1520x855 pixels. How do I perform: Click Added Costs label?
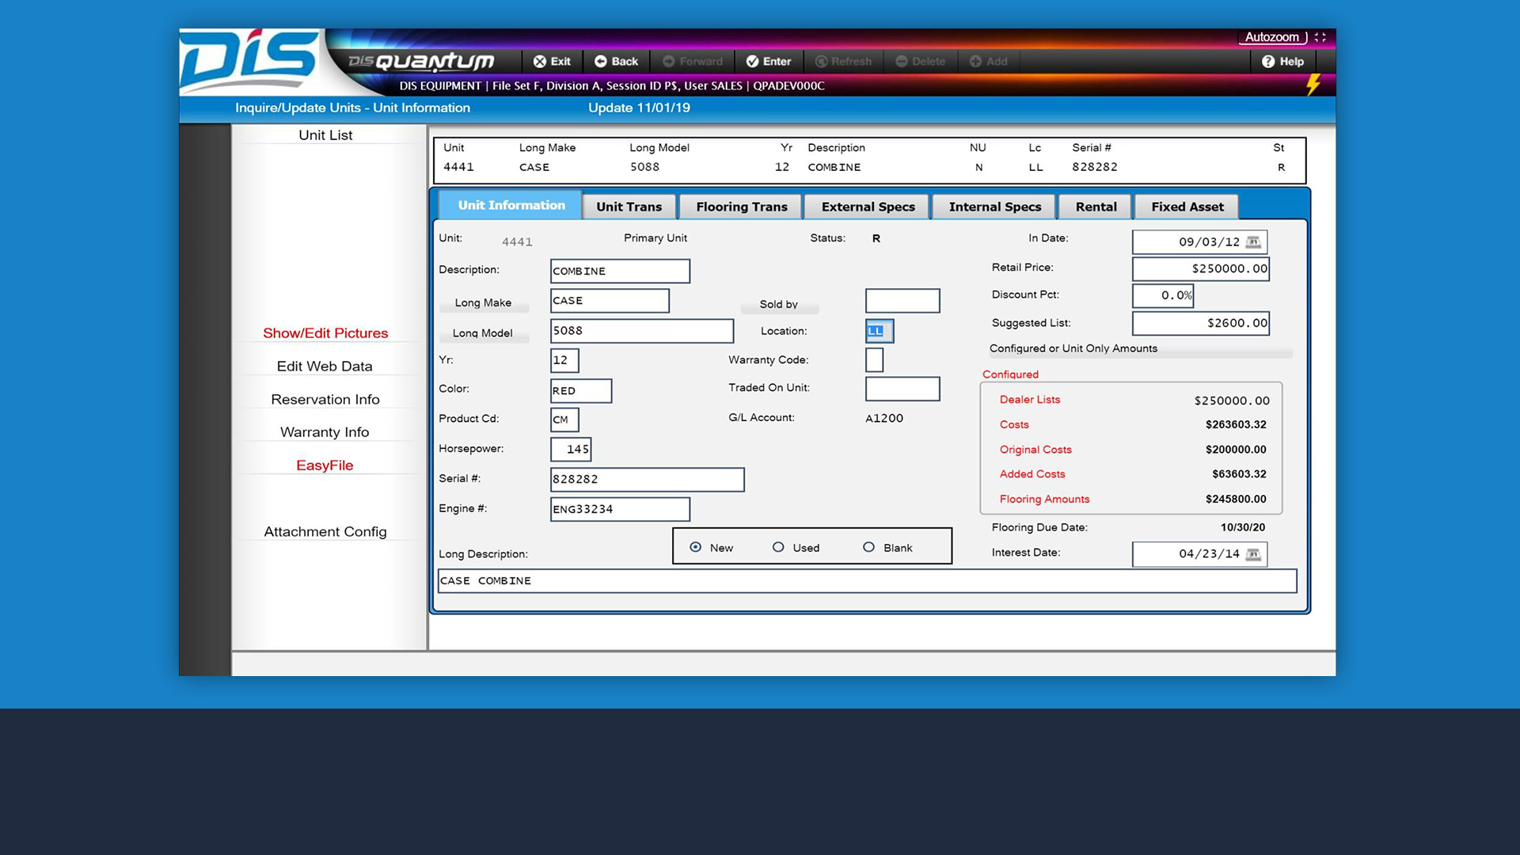point(1032,474)
